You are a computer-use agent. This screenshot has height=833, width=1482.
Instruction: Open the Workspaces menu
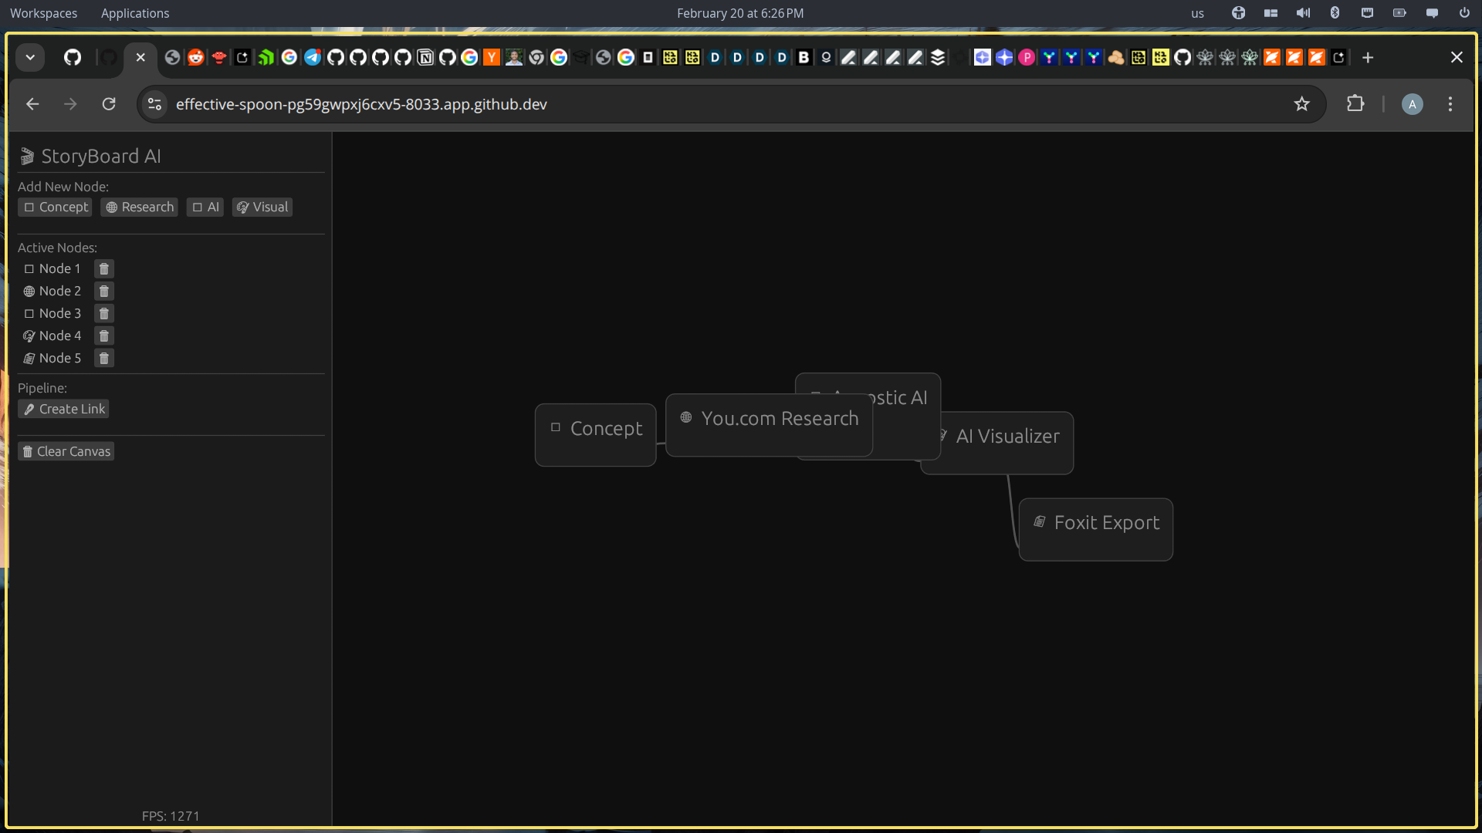coord(43,13)
